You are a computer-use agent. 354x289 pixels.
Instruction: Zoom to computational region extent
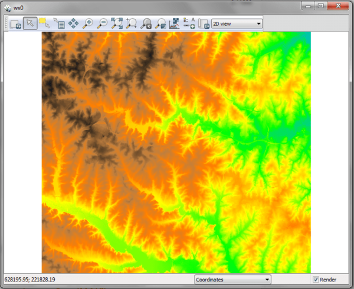[x=131, y=24]
